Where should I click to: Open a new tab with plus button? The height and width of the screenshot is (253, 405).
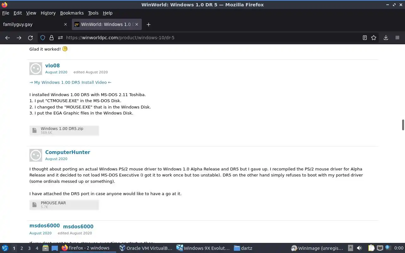click(x=148, y=24)
